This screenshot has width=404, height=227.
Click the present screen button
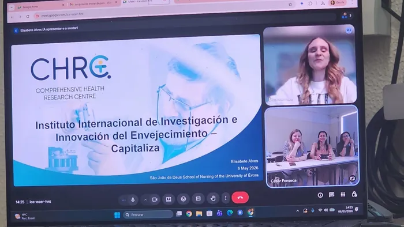[x=169, y=199]
